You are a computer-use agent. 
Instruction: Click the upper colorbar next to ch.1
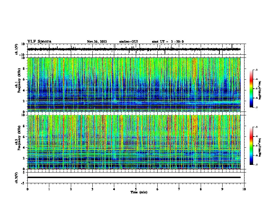click(x=251, y=89)
